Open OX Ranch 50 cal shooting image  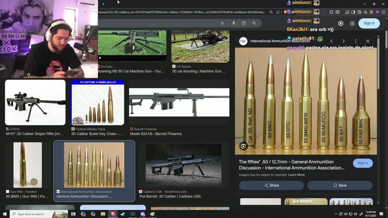pos(200,46)
